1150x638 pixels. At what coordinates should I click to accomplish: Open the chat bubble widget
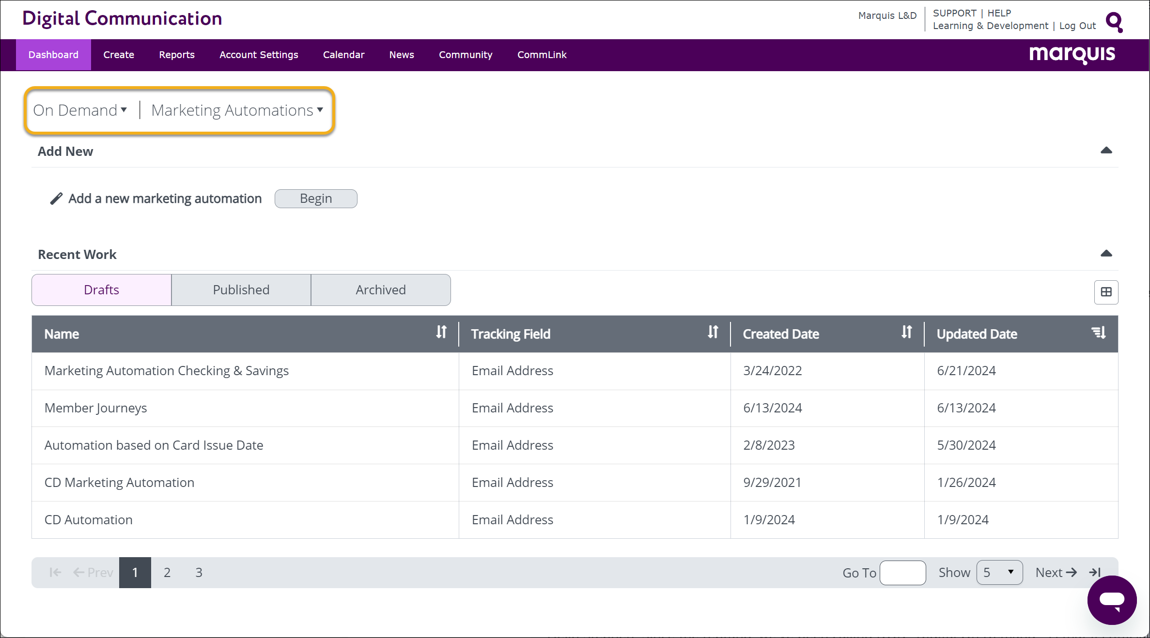[x=1112, y=600]
